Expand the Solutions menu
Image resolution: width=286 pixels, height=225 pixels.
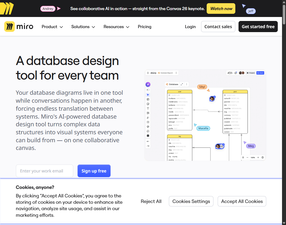click(x=83, y=27)
